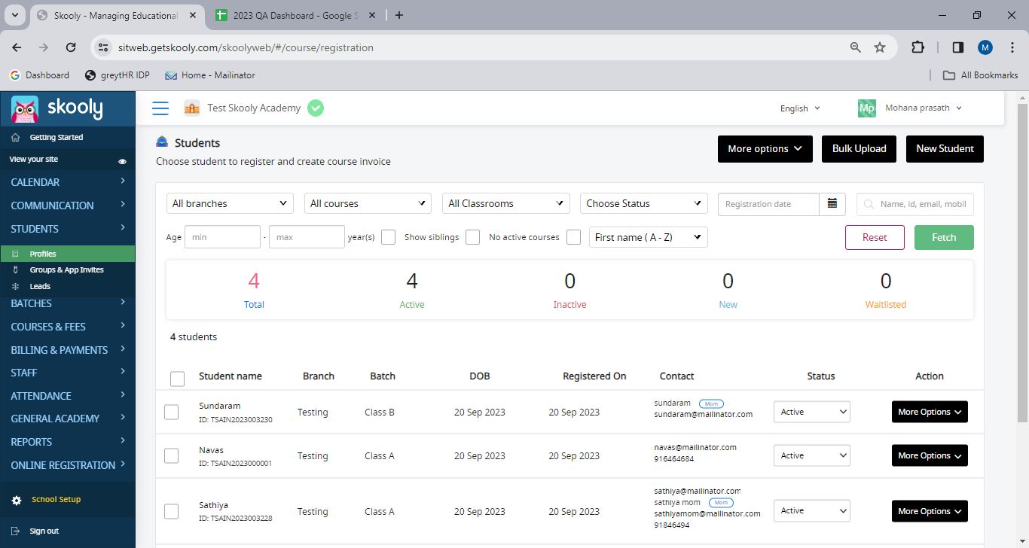Tick the checkbox for Sundaram

point(171,412)
